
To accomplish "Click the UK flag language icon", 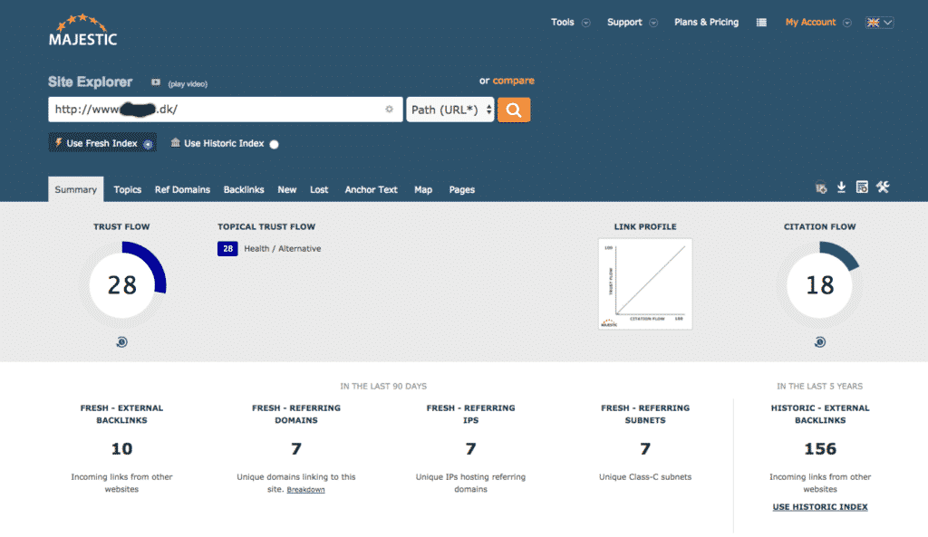I will [873, 23].
